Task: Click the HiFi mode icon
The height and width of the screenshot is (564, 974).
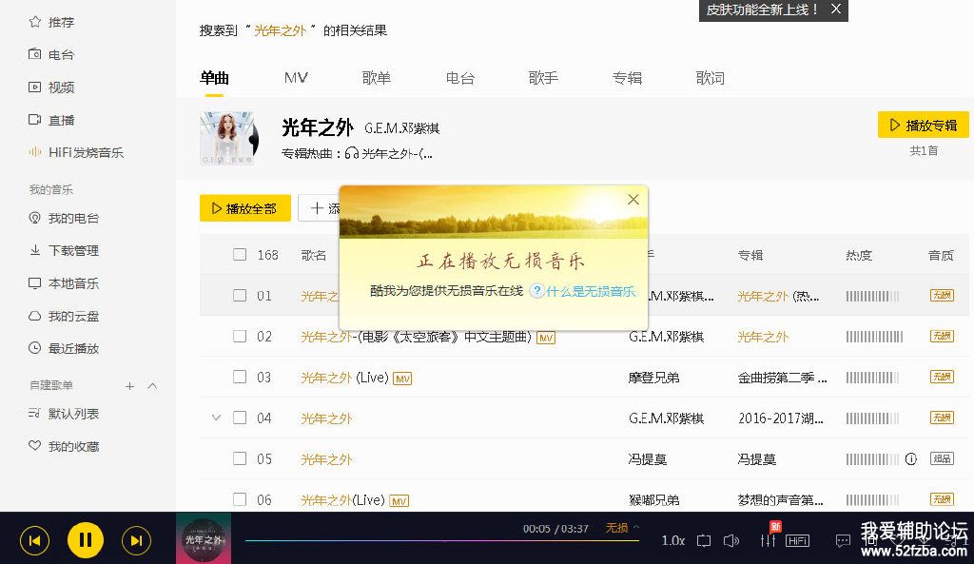Action: click(797, 541)
